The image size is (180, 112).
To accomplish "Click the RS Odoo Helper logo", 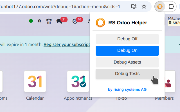I will click(x=100, y=23).
